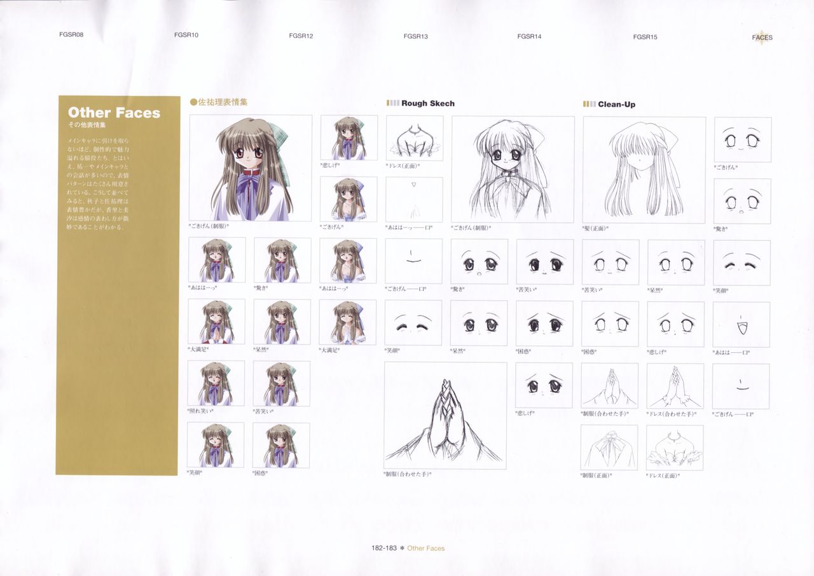
Task: Click the striped bar icon before Clean-Up
Action: coord(588,102)
